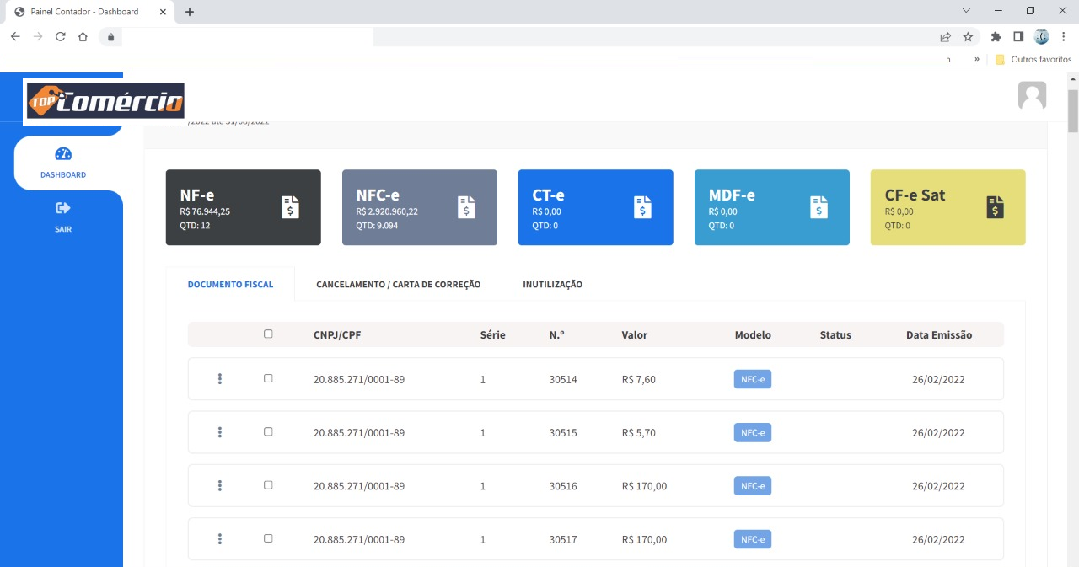Open the Outros favoritos folder
Viewport: 1079px width, 567px height.
tap(1033, 59)
